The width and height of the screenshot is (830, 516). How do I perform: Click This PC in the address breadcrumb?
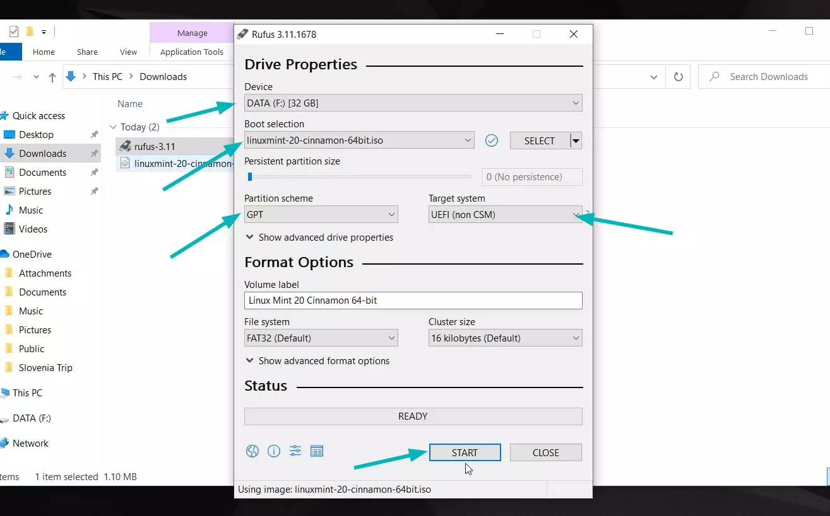tap(107, 77)
